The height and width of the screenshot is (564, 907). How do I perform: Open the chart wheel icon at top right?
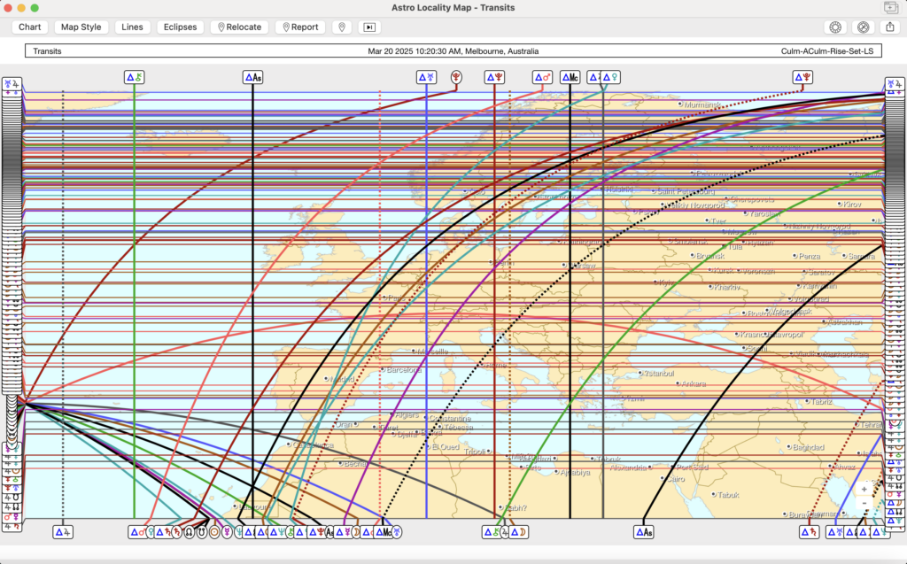[x=834, y=27]
